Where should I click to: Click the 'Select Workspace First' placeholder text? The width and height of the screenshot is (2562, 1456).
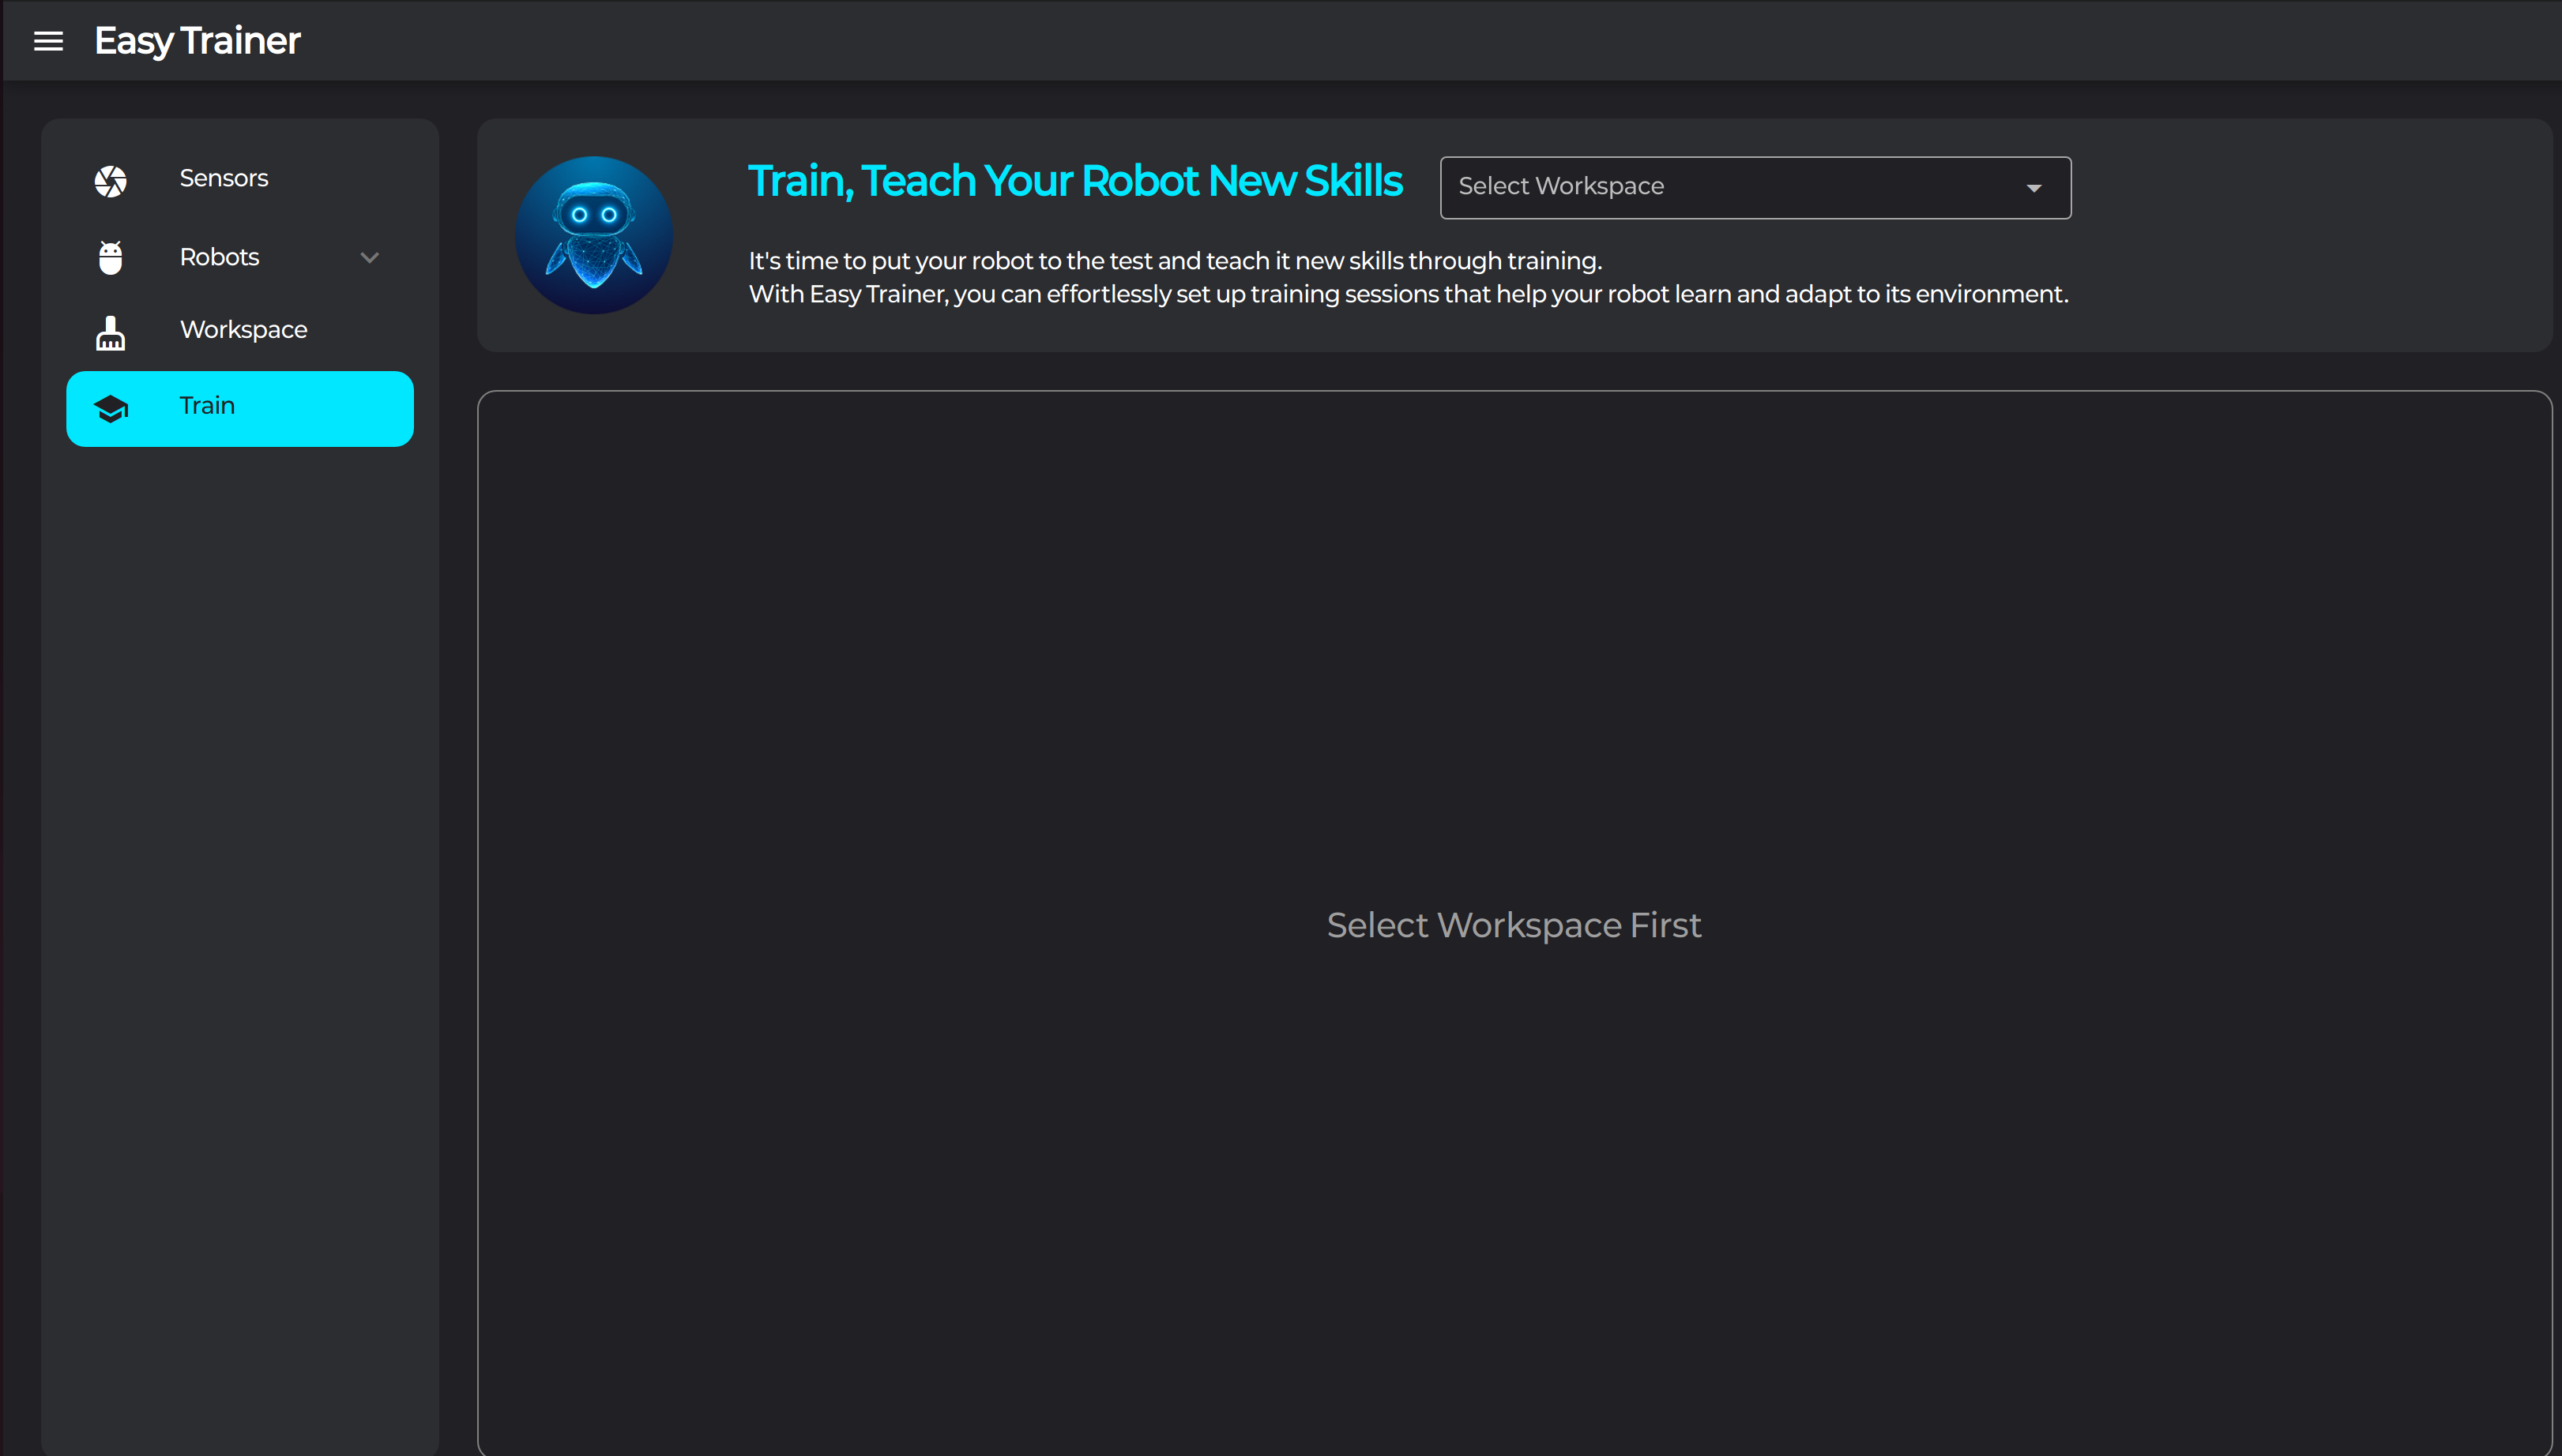(1513, 925)
